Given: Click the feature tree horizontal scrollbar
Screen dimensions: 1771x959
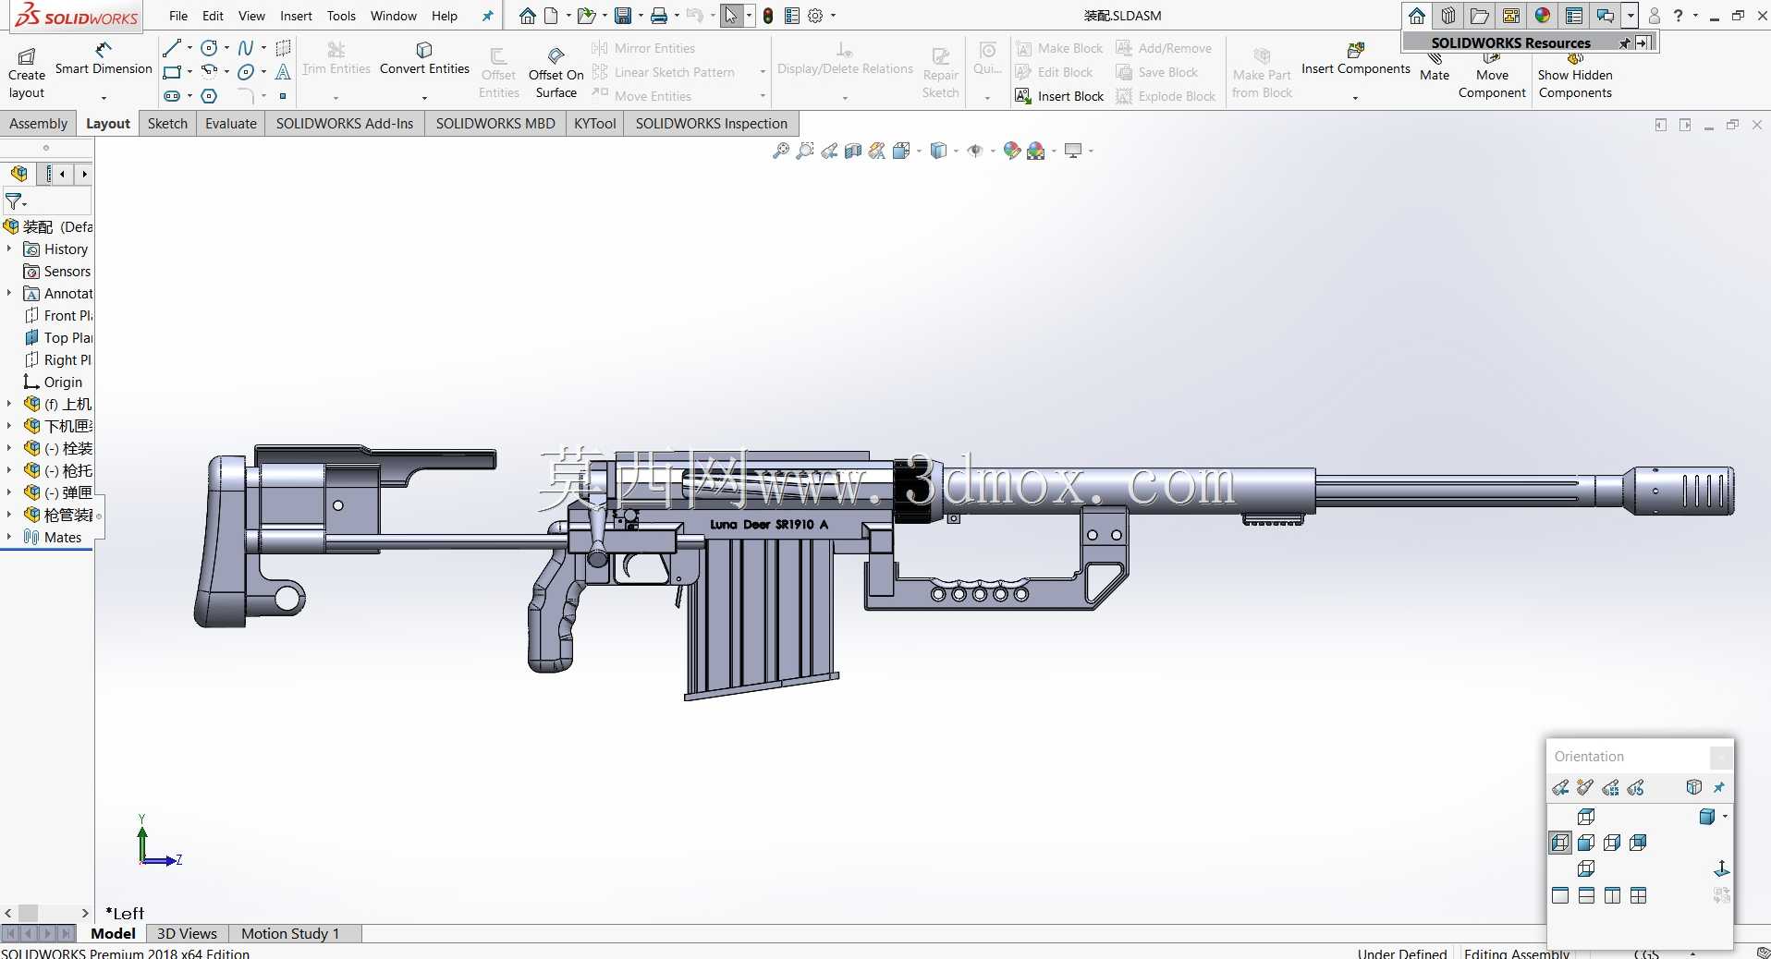Looking at the screenshot, I should (x=46, y=913).
